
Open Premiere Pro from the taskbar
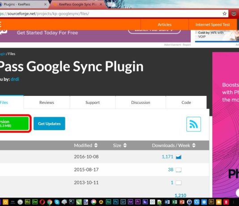pos(138,202)
